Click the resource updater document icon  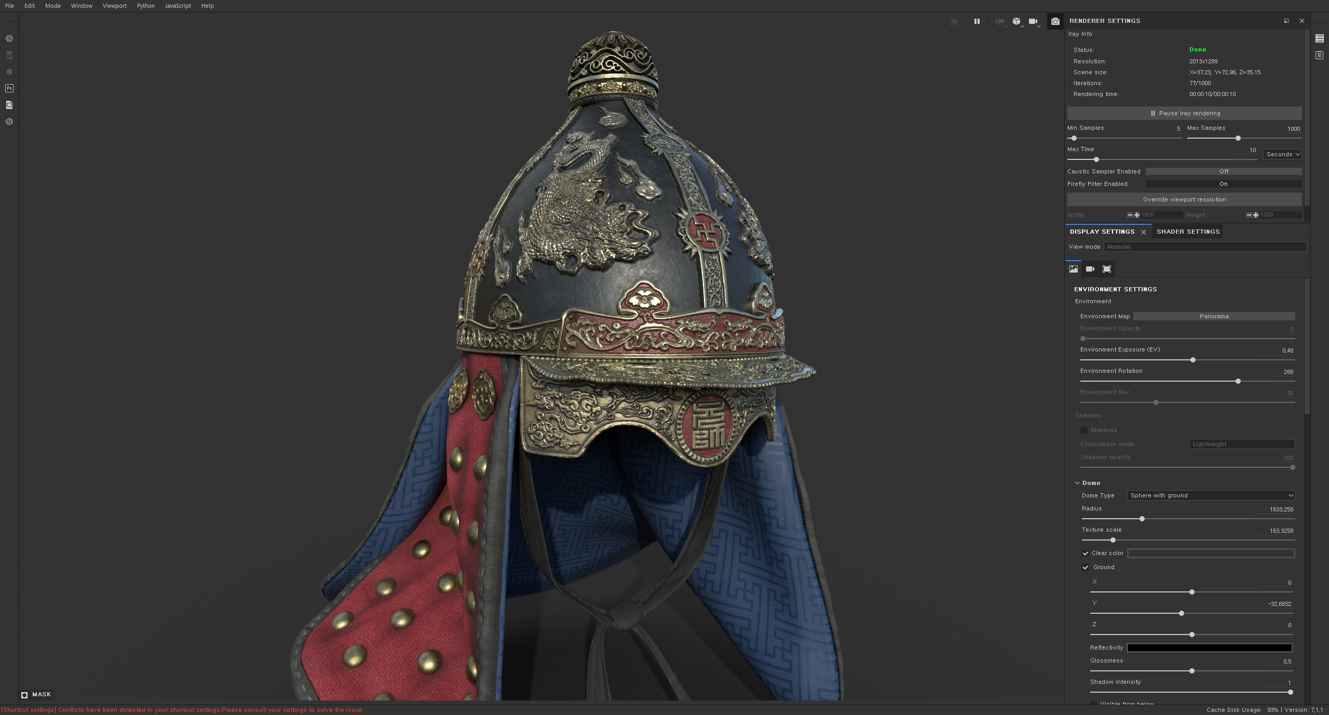coord(9,105)
